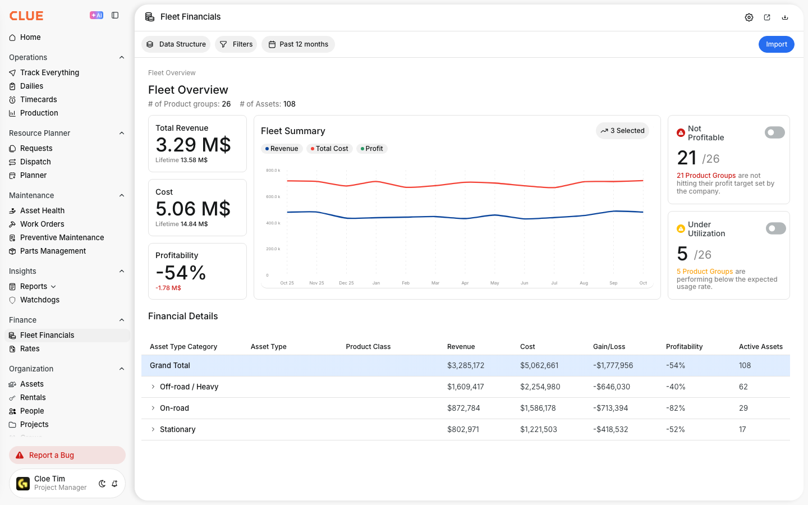Click the download icon in header

[785, 17]
